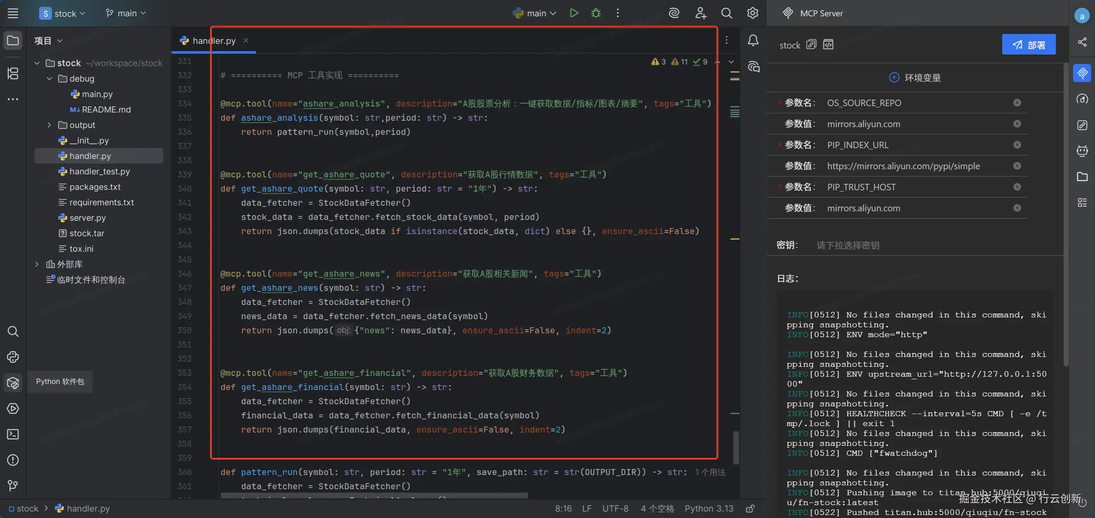
Task: Open the Structure tool window
Action: (13, 73)
